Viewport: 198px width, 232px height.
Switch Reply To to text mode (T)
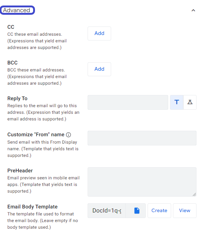pyautogui.click(x=177, y=102)
